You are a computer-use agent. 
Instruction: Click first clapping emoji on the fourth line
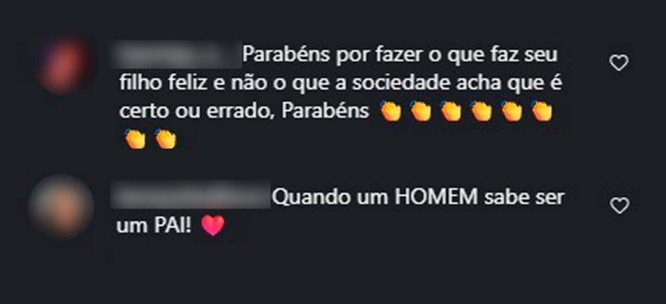(135, 138)
